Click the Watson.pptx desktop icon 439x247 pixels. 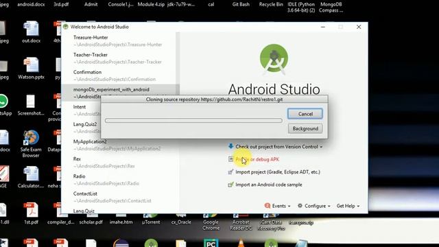[31, 65]
